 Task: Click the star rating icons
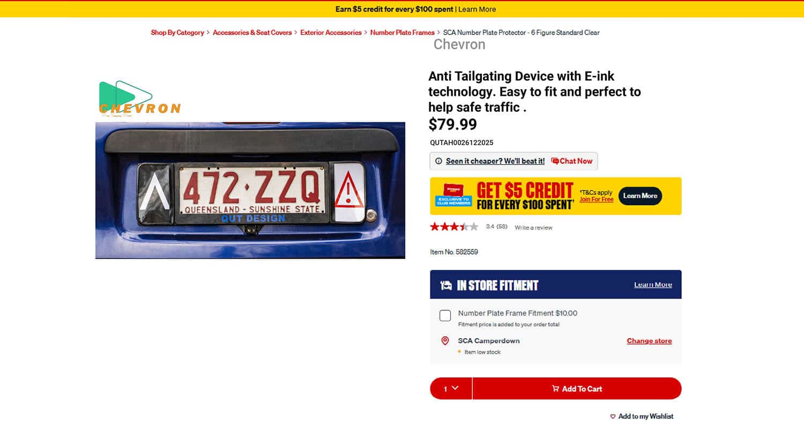(454, 227)
